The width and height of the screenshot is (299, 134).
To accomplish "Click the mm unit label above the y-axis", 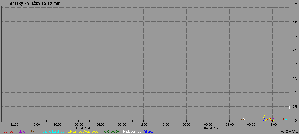I will click(x=294, y=3).
